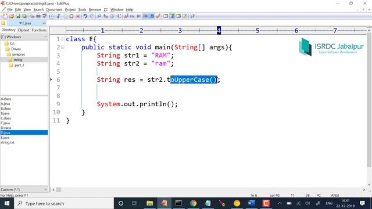Open the Edit menu

[18, 10]
